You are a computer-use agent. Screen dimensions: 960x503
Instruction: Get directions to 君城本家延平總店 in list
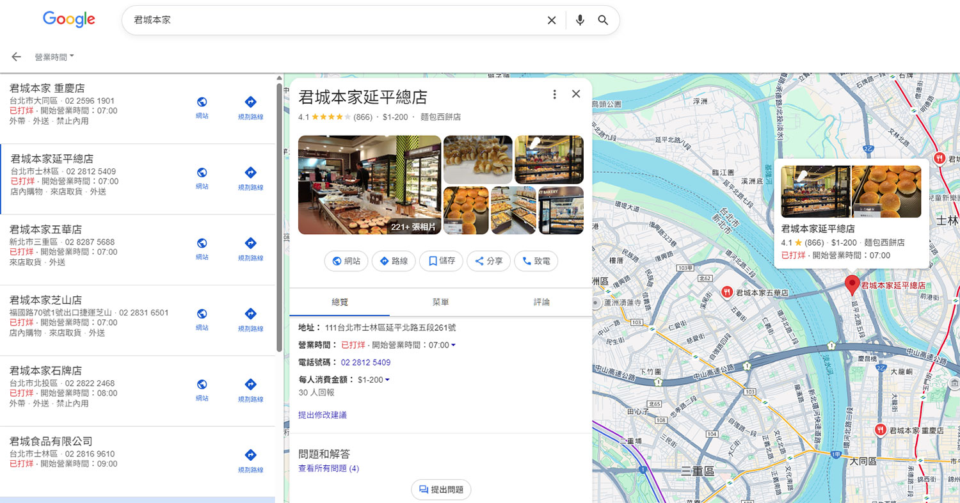251,179
